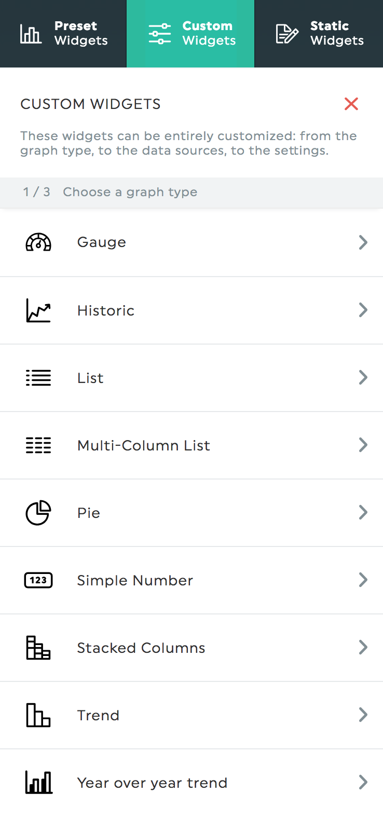The width and height of the screenshot is (383, 821).
Task: Close the Custom Widgets panel with red X
Action: (x=351, y=104)
